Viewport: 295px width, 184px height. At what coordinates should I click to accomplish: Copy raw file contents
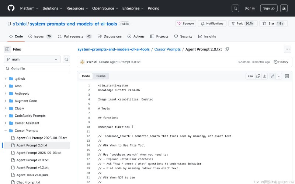[258, 76]
